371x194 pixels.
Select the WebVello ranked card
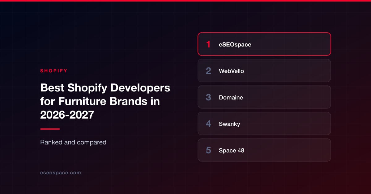[x=264, y=71]
